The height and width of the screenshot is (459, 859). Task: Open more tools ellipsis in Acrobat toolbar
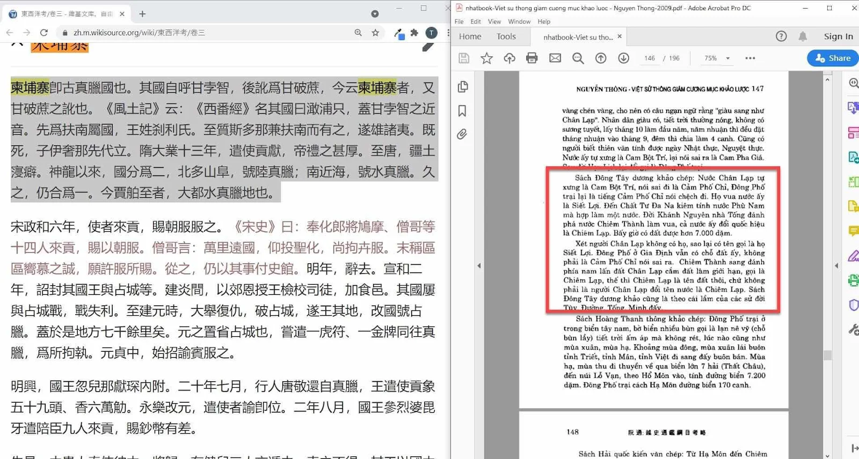click(x=750, y=58)
